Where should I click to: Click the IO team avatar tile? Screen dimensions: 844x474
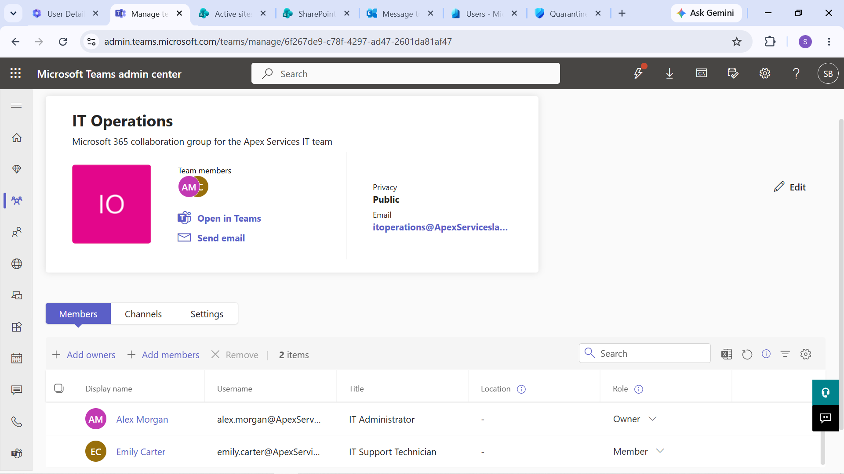[112, 204]
